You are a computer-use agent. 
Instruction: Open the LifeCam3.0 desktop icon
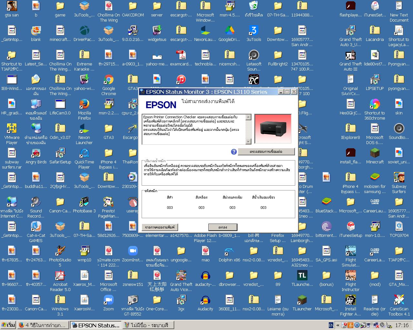[60, 107]
